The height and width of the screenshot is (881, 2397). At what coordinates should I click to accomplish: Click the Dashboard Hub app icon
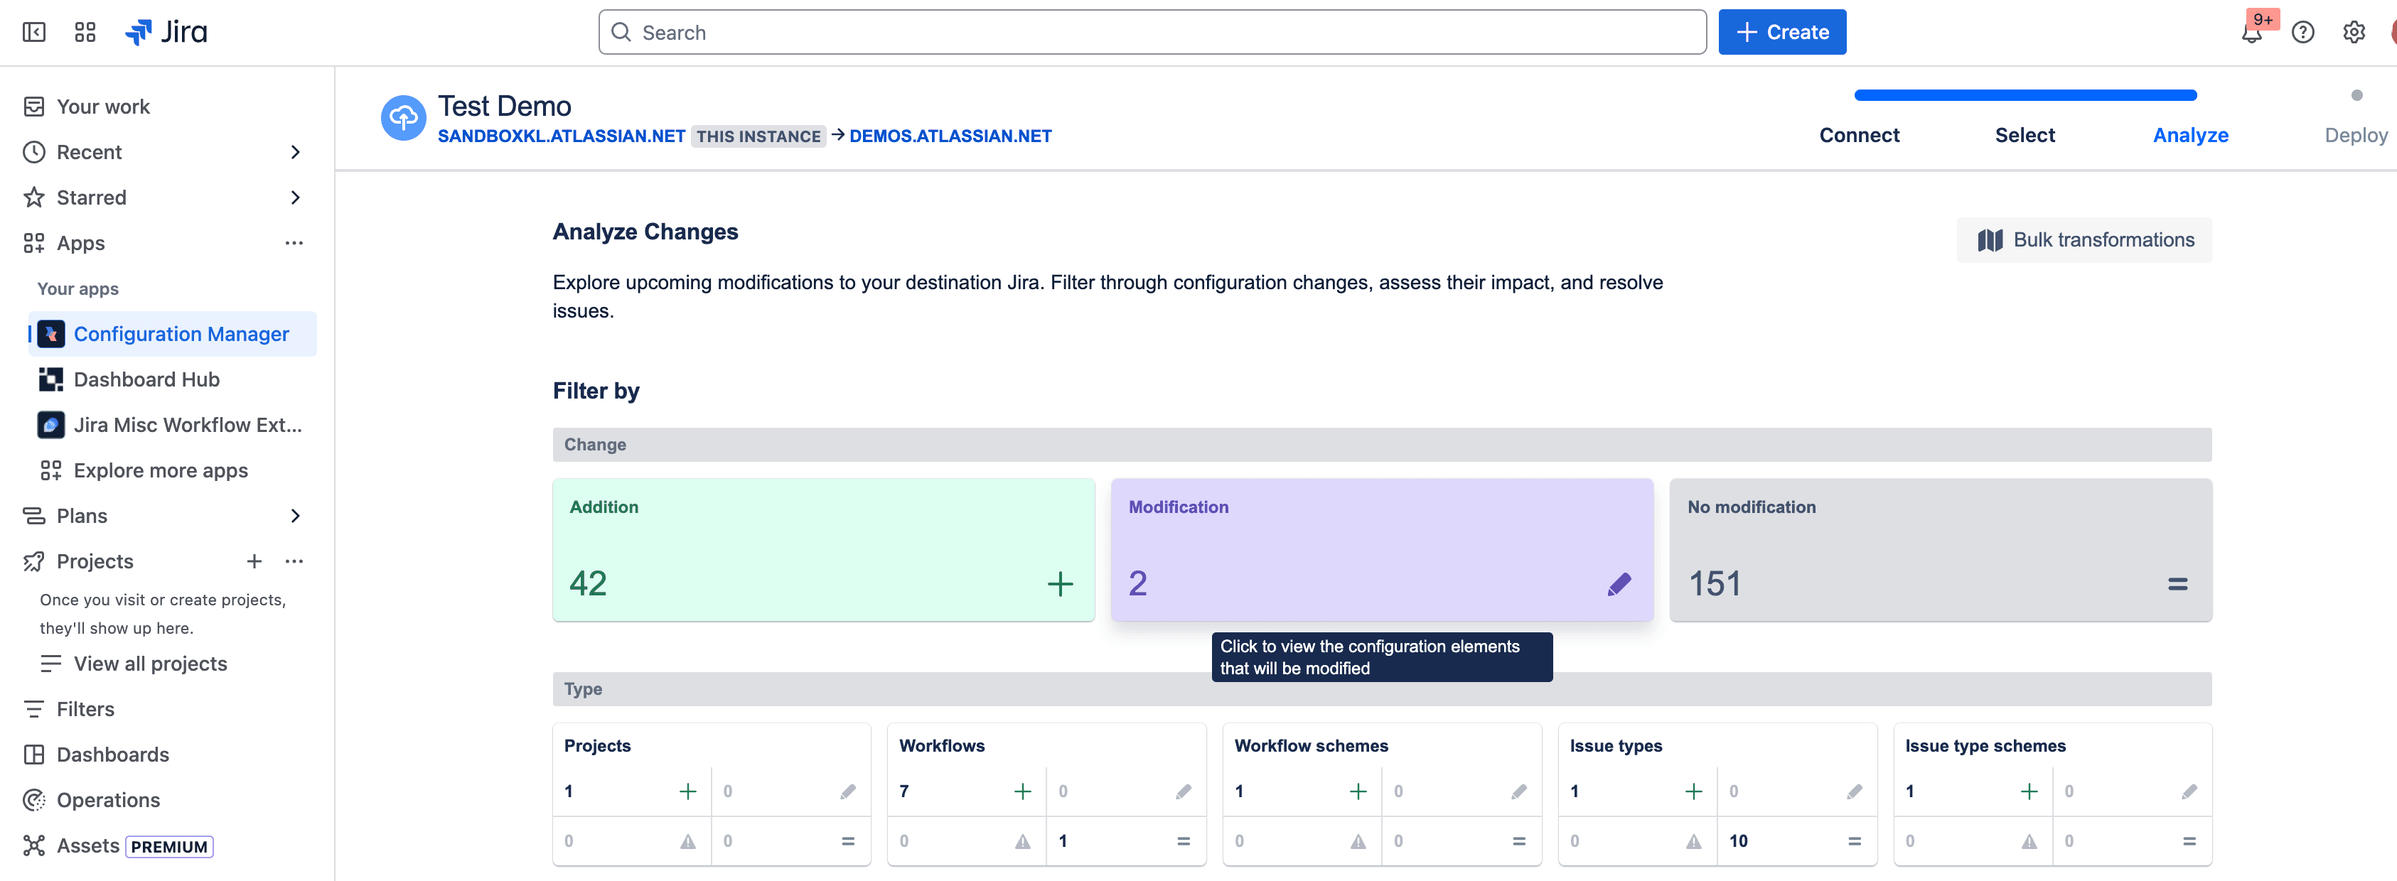point(51,379)
